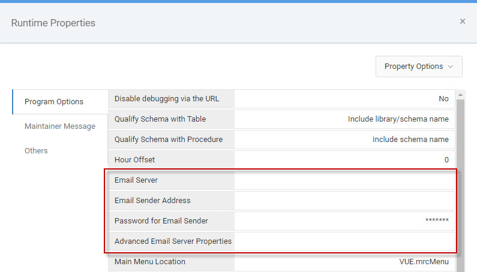Viewport: 477px width, 272px height.
Task: Select the Main Menu Location label
Action: 149,262
